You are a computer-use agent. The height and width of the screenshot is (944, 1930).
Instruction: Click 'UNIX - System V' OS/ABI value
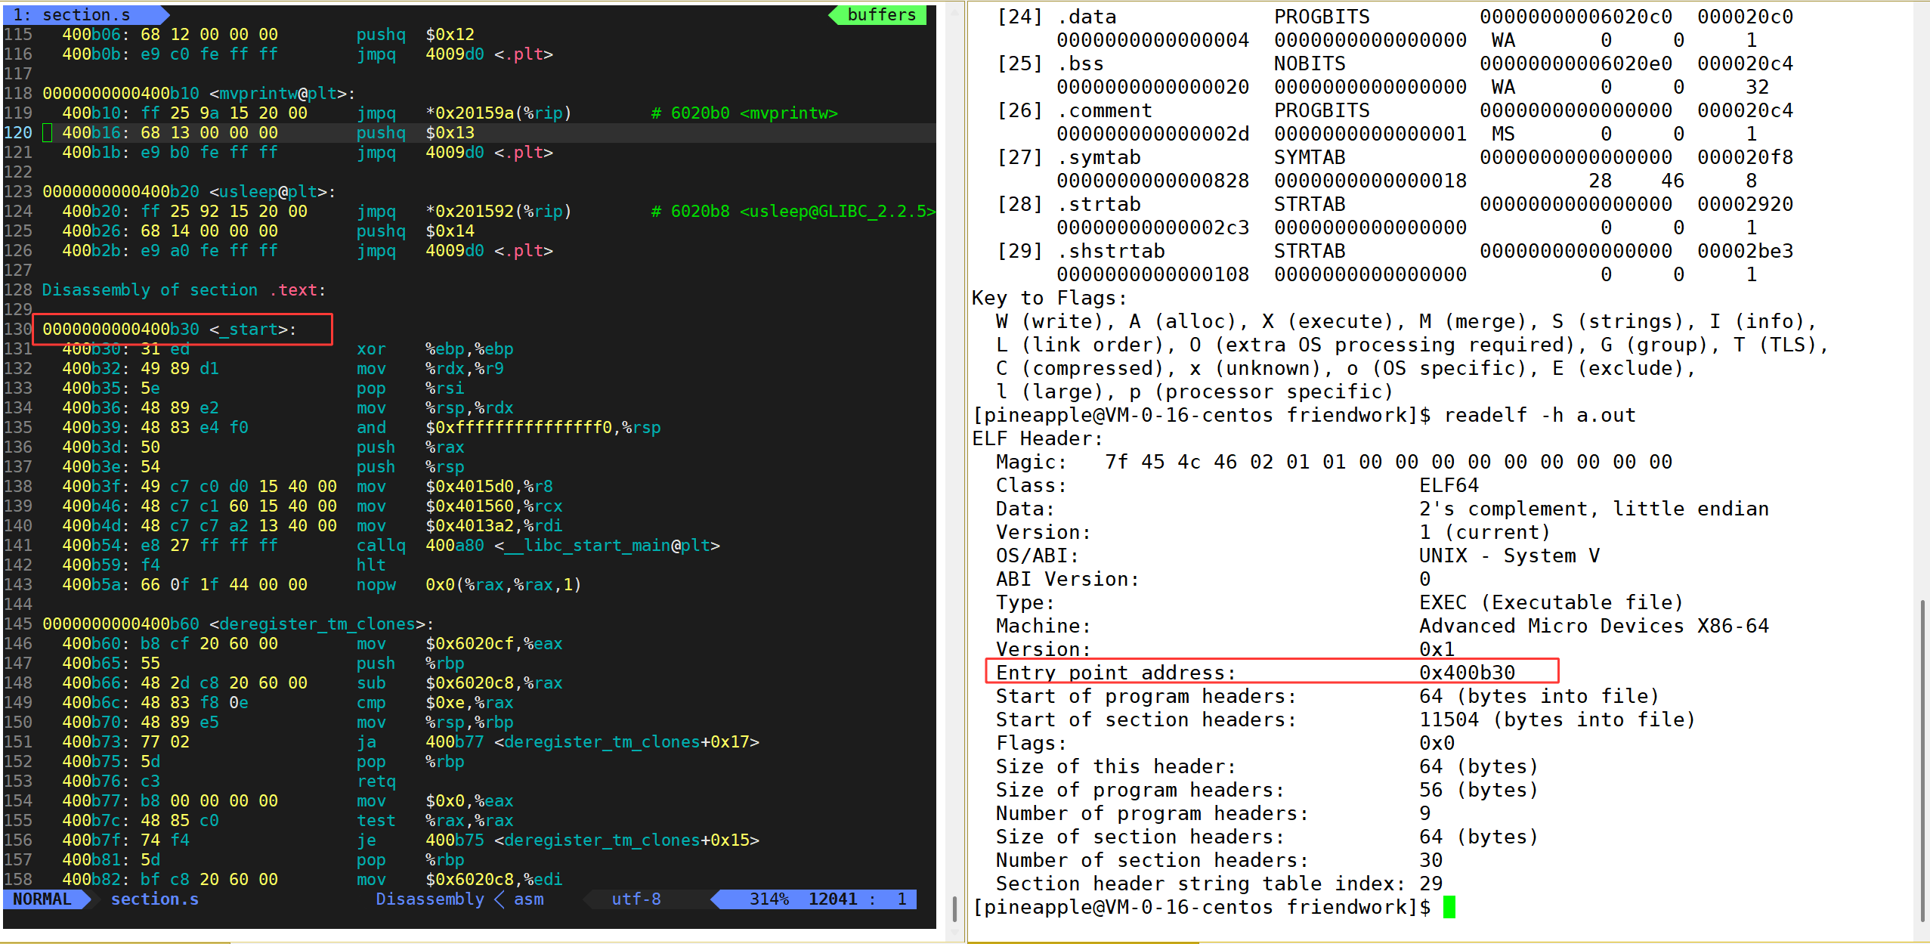1509,556
